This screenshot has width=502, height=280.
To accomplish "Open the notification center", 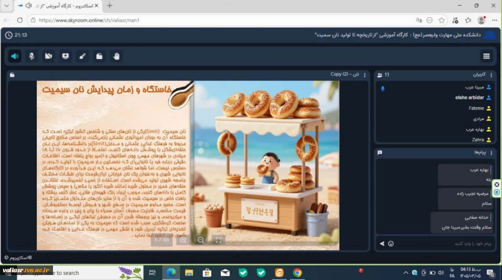I will tap(490, 273).
